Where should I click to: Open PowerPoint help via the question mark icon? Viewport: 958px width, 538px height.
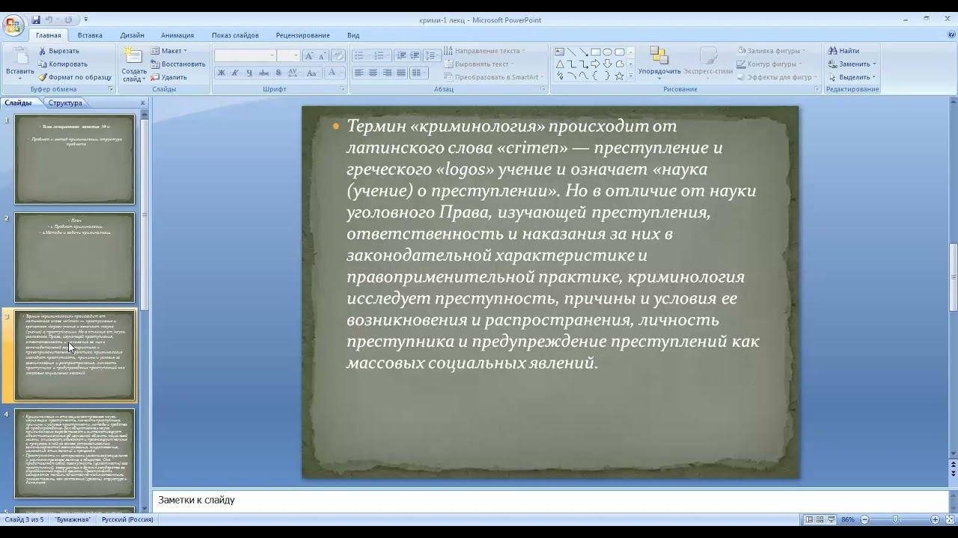point(951,34)
